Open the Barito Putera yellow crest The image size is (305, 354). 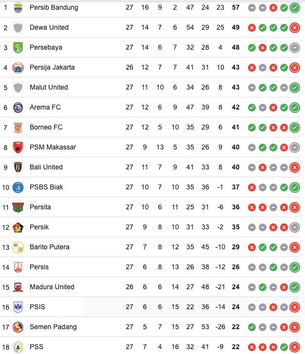pos(18,247)
